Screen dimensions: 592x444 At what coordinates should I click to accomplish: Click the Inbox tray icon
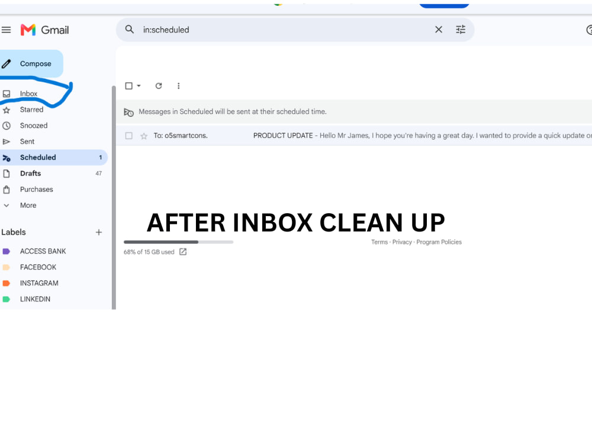[x=7, y=94]
